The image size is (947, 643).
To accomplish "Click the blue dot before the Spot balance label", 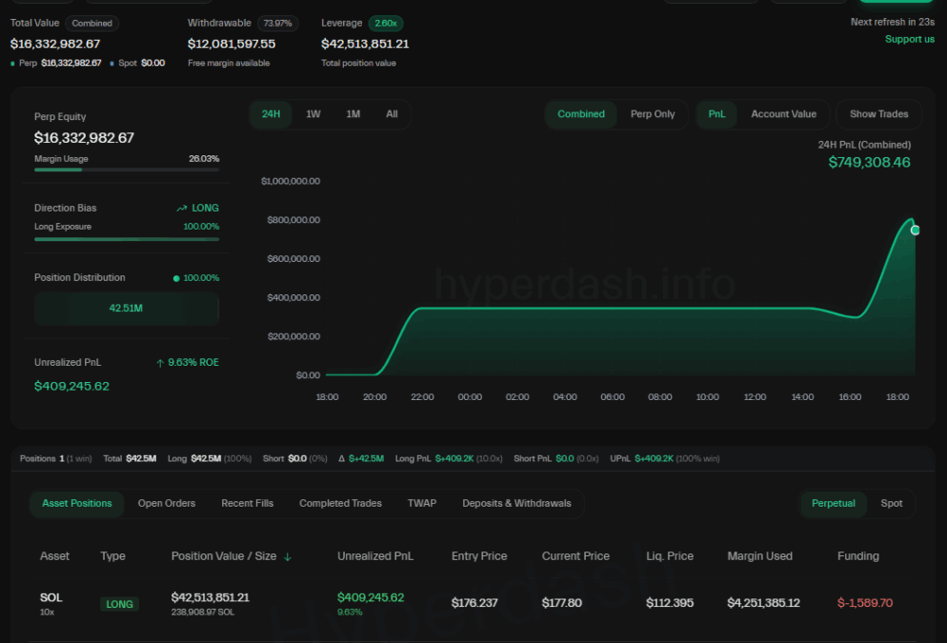I will click(x=111, y=64).
